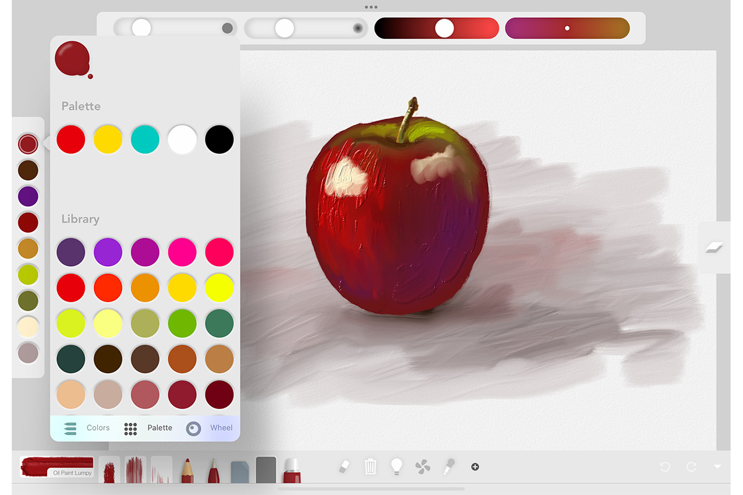
Task: Select the eraser tool in bottom toolbar
Action: 345,467
